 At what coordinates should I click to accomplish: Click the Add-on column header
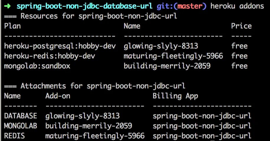tap(58, 96)
